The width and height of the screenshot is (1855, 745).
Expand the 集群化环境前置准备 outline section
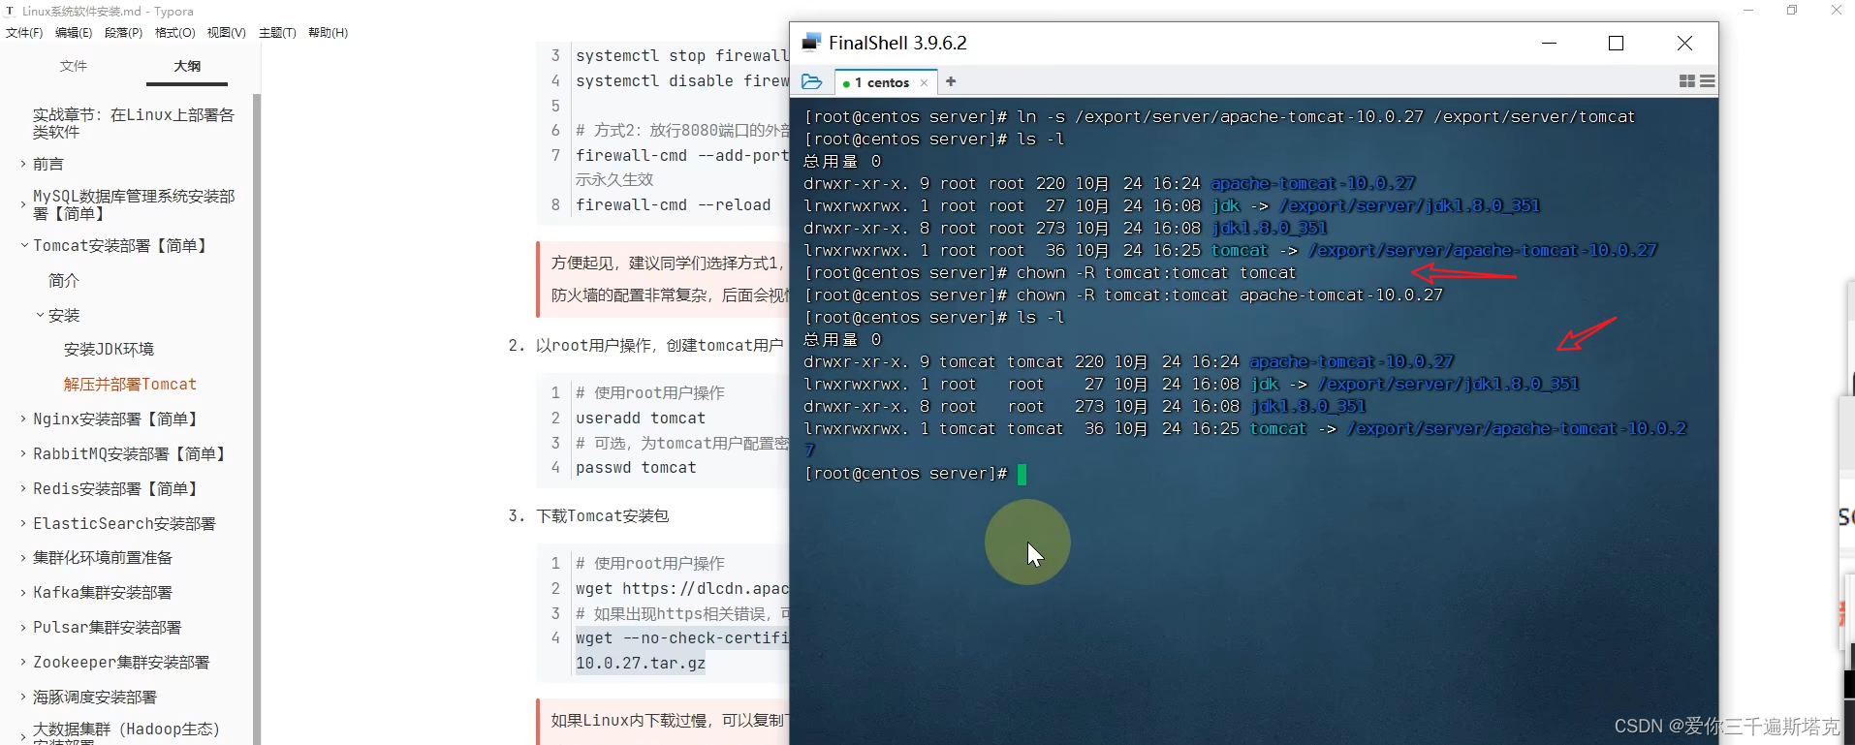click(23, 558)
